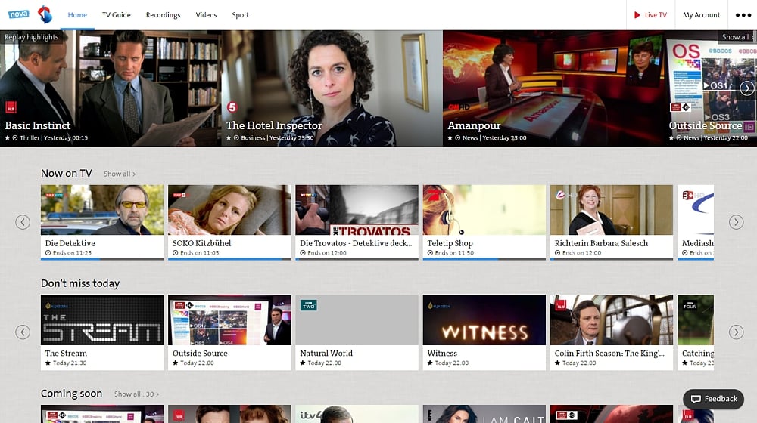Open the Basic Instinct replay highlight
Screen dimensions: 757x423
point(111,88)
